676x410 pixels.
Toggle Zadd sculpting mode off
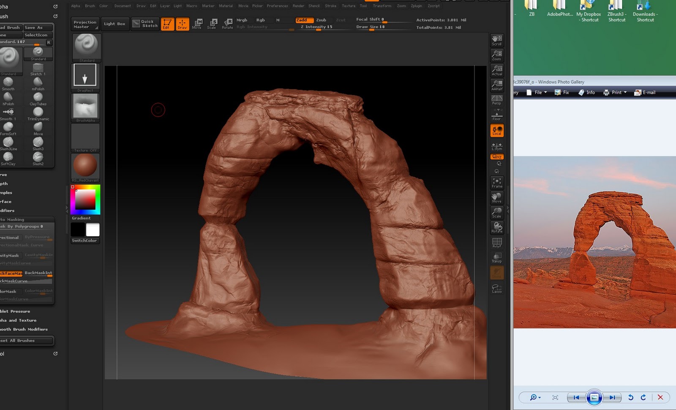click(304, 19)
